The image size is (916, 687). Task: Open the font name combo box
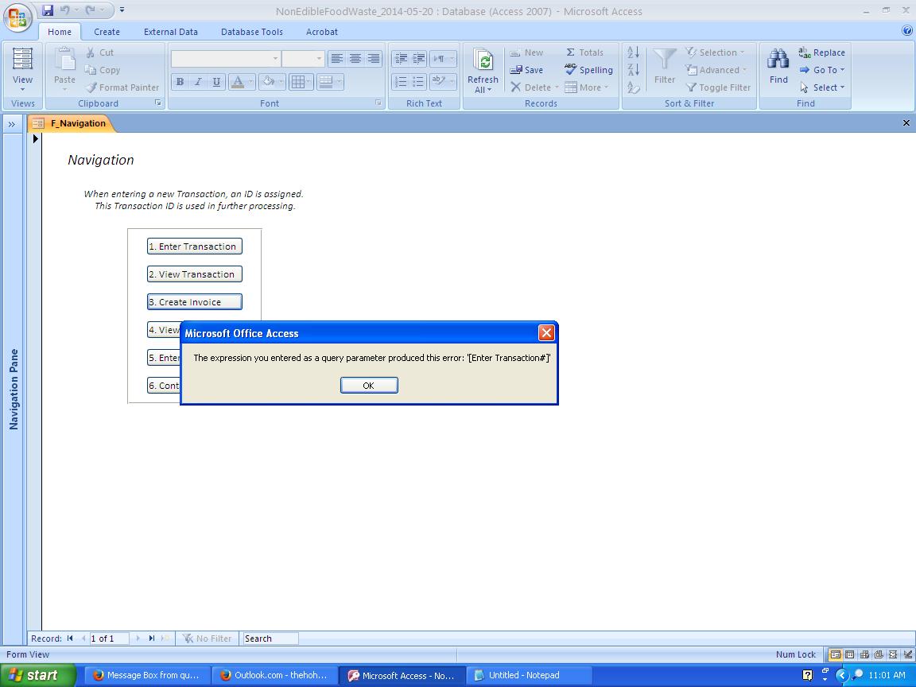(226, 58)
